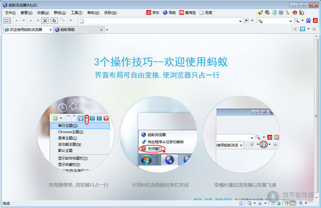Expand the image display dropdown in status bar
The width and height of the screenshot is (321, 208).
[265, 203]
